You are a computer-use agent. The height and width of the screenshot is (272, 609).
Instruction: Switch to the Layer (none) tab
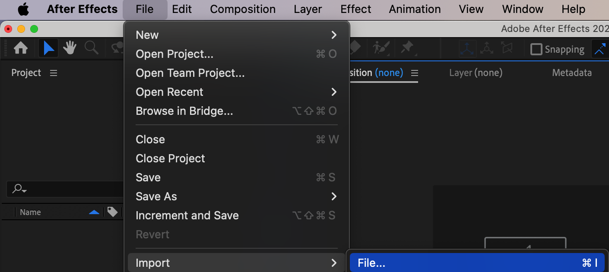tap(476, 73)
